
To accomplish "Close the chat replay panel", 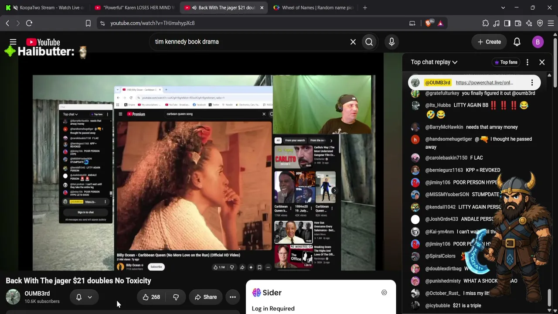I will pos(542,62).
